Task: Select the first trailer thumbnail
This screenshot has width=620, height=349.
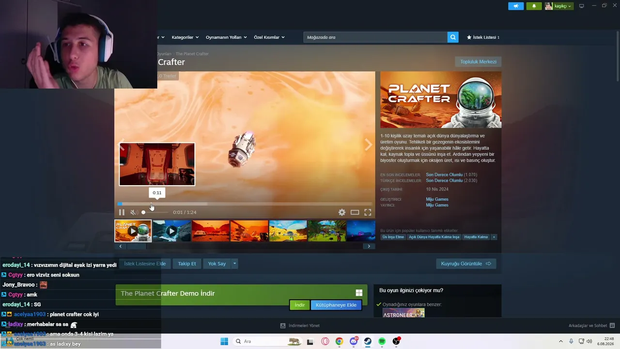Action: pos(133,231)
